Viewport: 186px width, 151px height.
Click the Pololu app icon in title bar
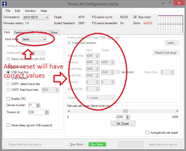click(x=4, y=4)
